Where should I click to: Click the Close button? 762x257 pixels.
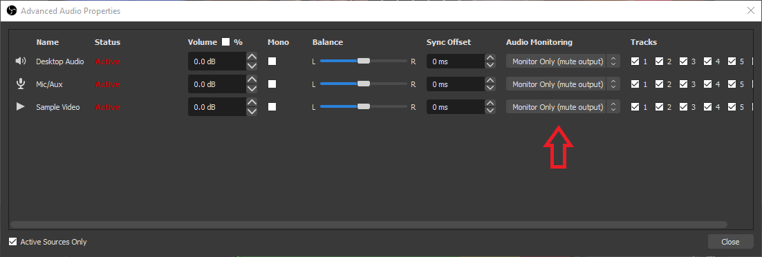730,241
